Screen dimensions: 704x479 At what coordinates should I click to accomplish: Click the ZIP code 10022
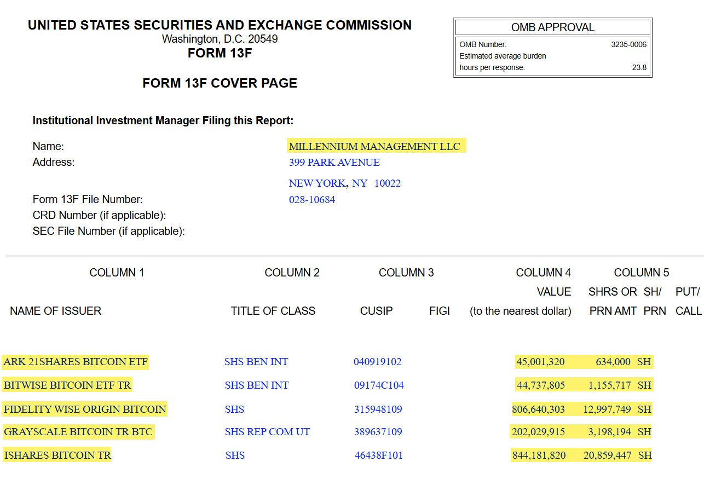tap(388, 183)
